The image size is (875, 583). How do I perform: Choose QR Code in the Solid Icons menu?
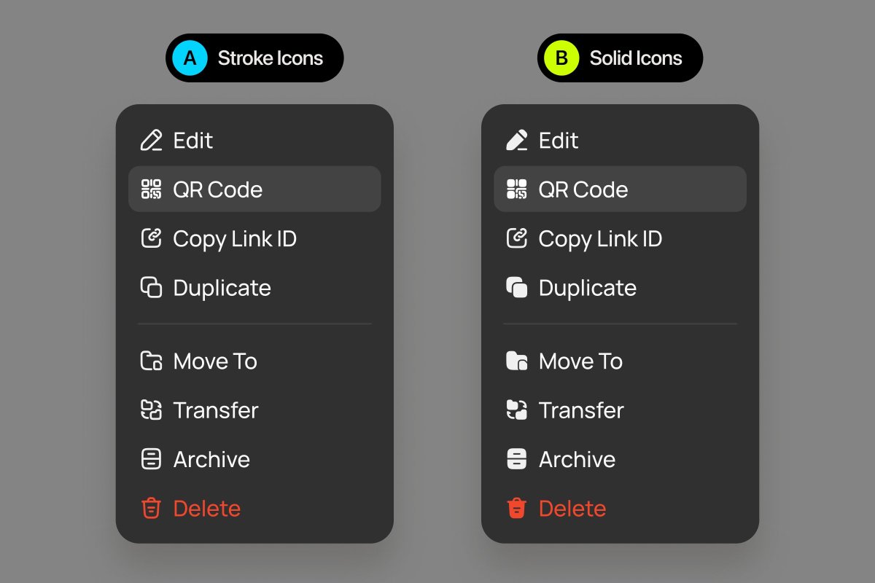coord(620,189)
